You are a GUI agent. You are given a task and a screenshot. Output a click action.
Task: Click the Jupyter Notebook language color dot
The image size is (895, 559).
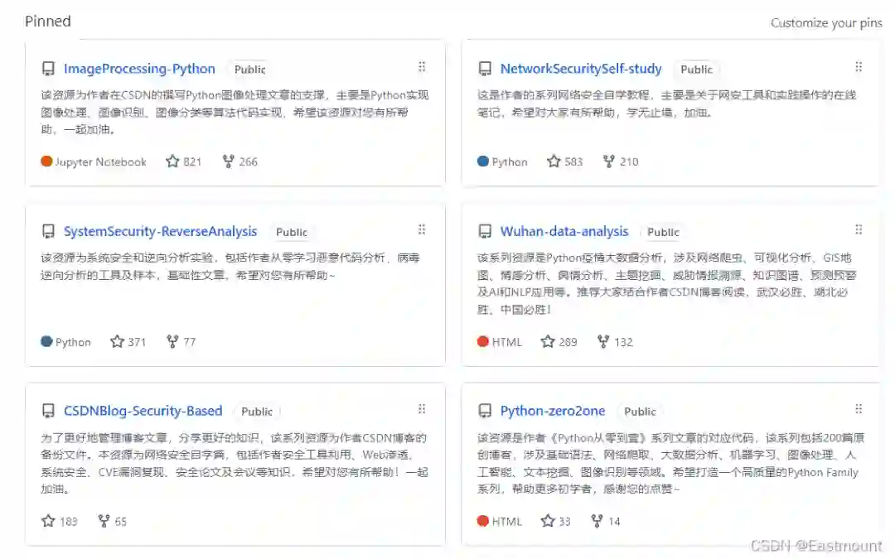(46, 161)
